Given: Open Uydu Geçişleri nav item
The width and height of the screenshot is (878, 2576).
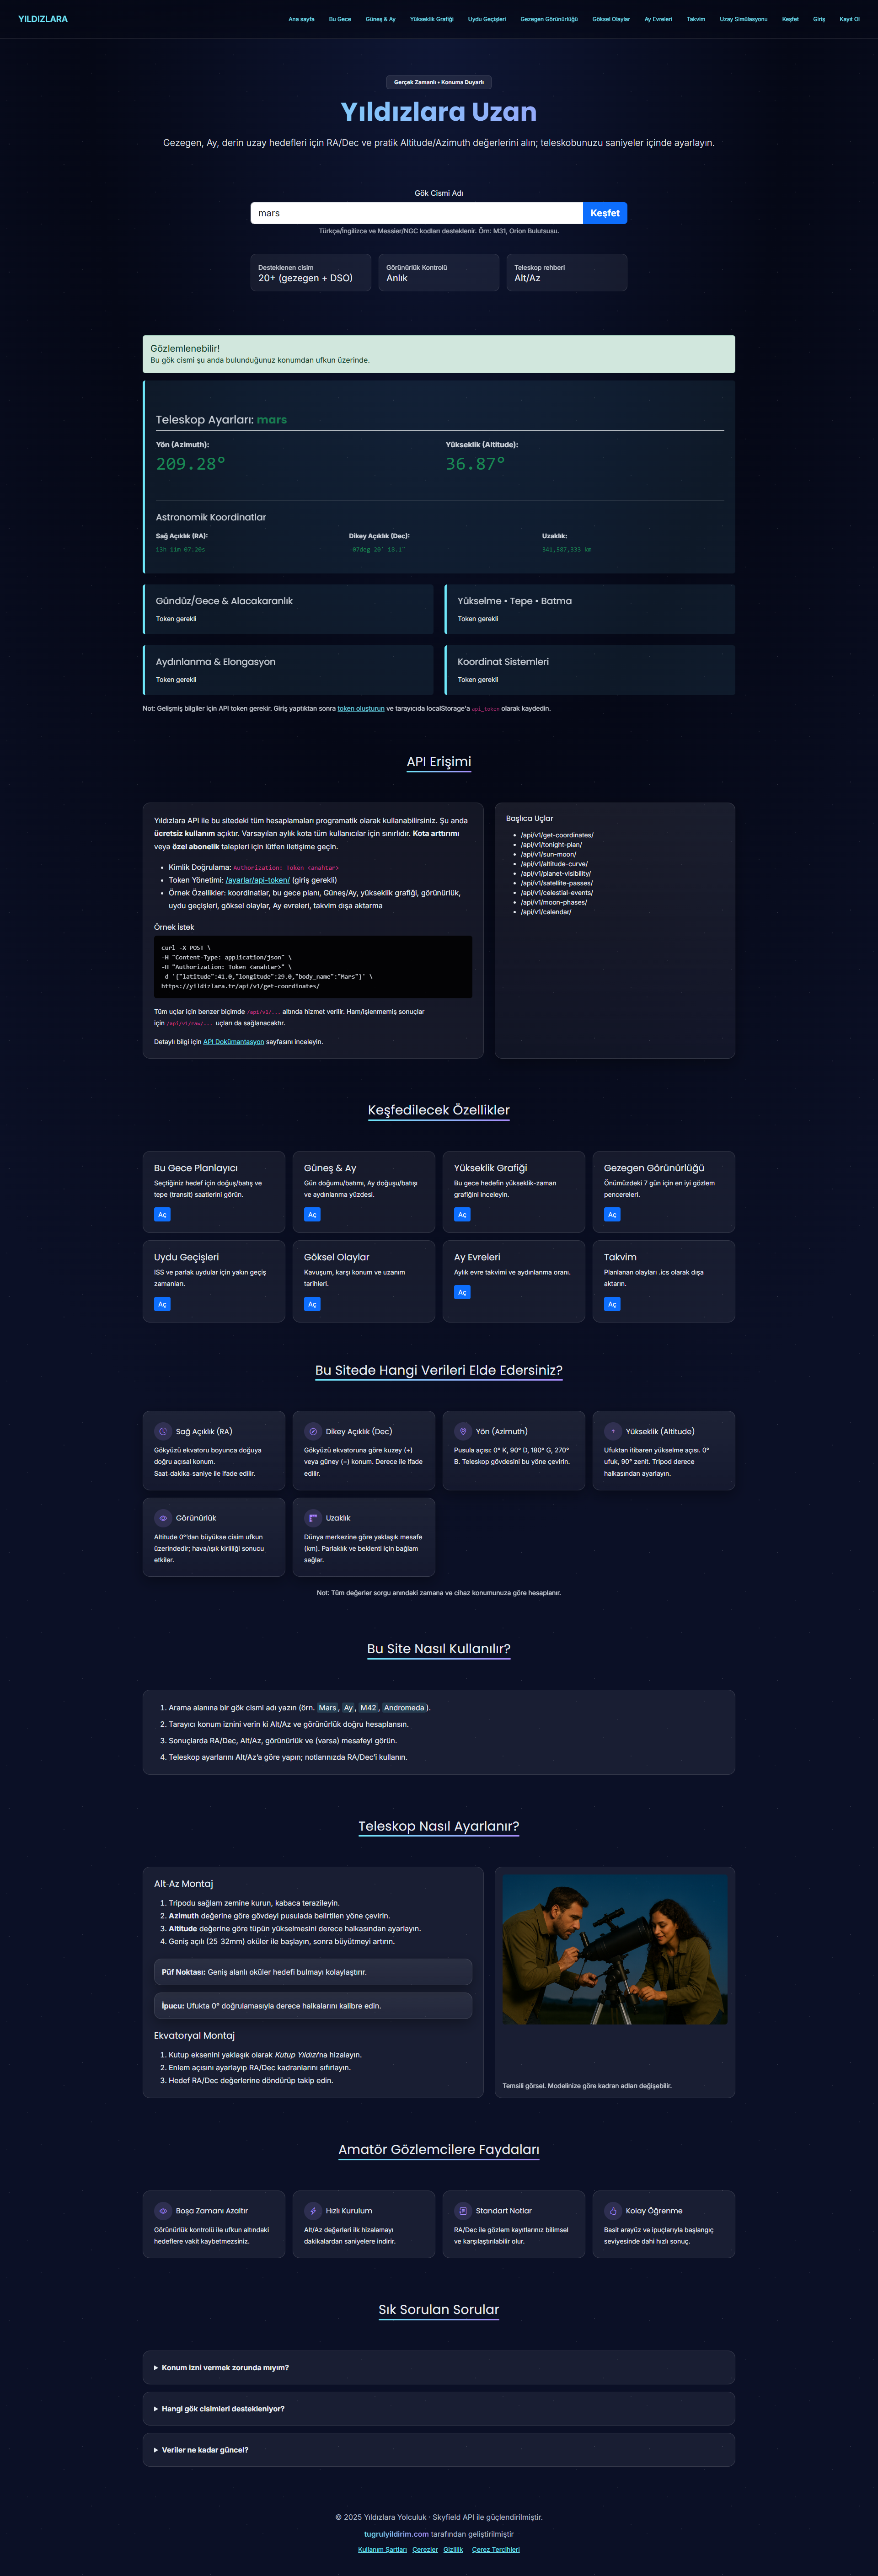Looking at the screenshot, I should [487, 19].
